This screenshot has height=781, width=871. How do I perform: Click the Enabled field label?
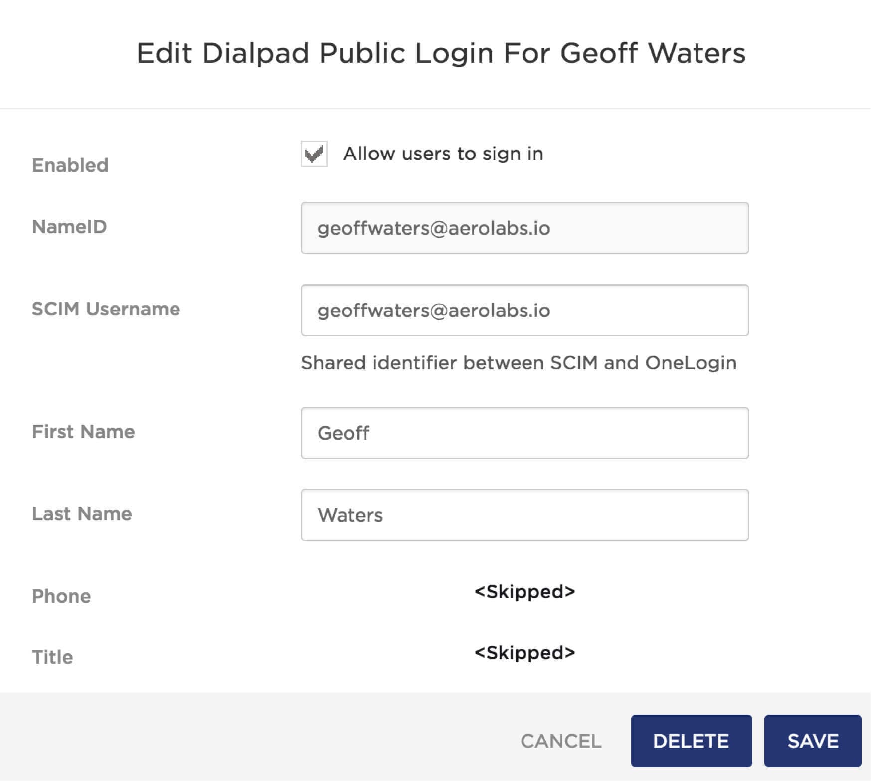70,165
